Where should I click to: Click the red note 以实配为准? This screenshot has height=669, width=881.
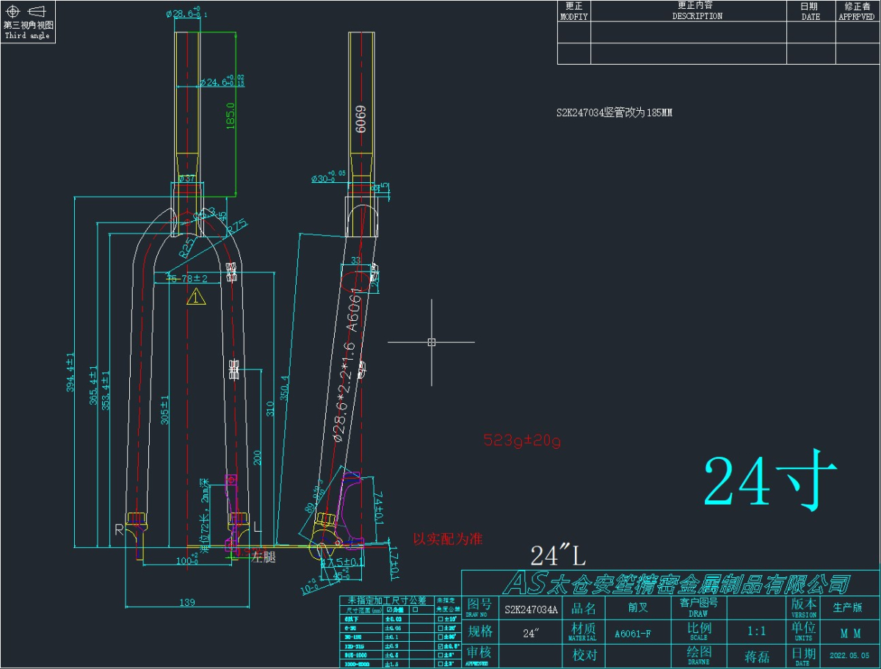(x=448, y=538)
